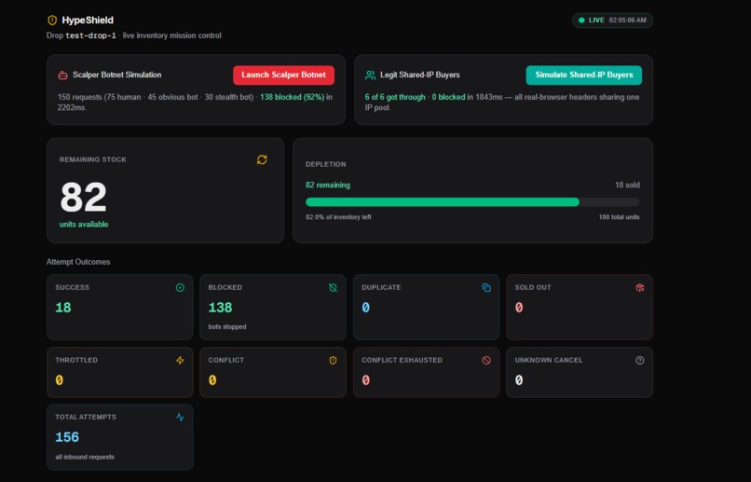The height and width of the screenshot is (482, 751).
Task: Click the DUPLICATE card label
Action: click(x=381, y=287)
